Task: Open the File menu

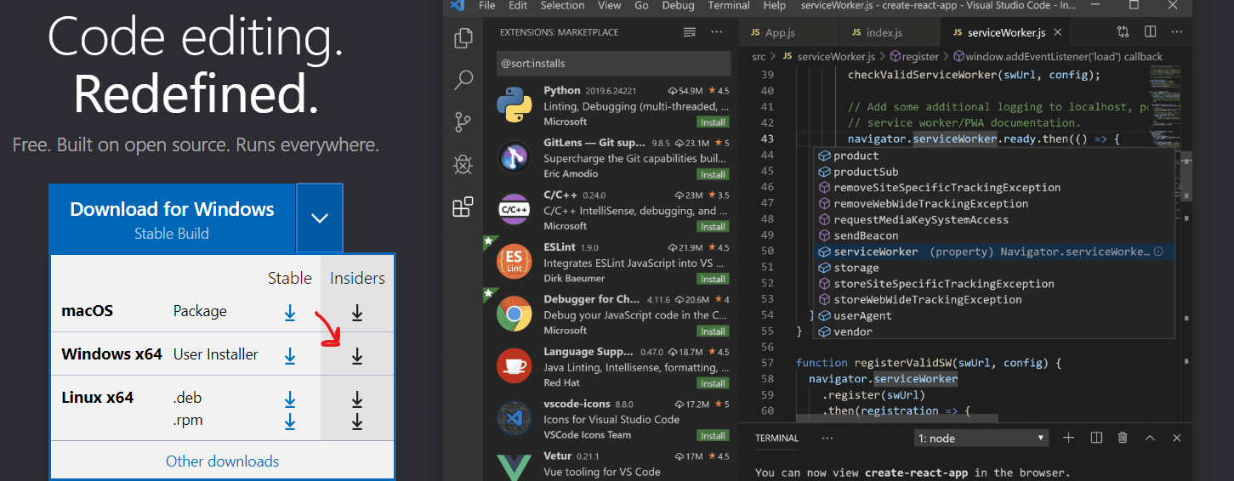Action: click(487, 5)
